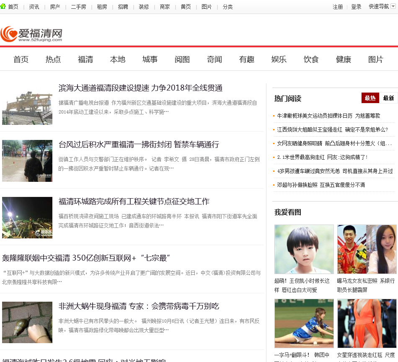Select 饮食 in the main navigation
Image resolution: width=398 pixels, height=362 pixels.
[311, 59]
